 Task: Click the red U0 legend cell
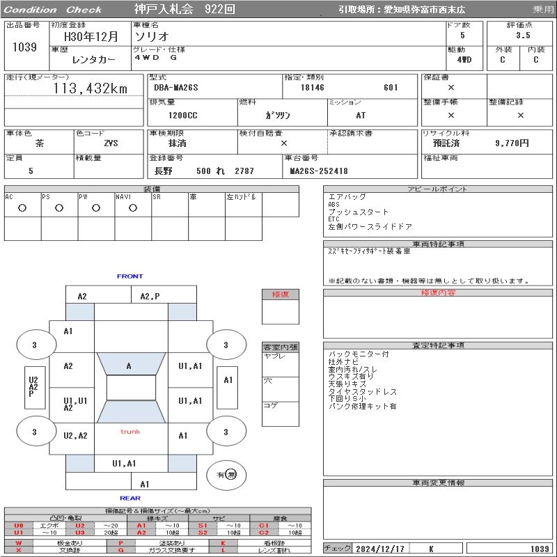(19, 526)
